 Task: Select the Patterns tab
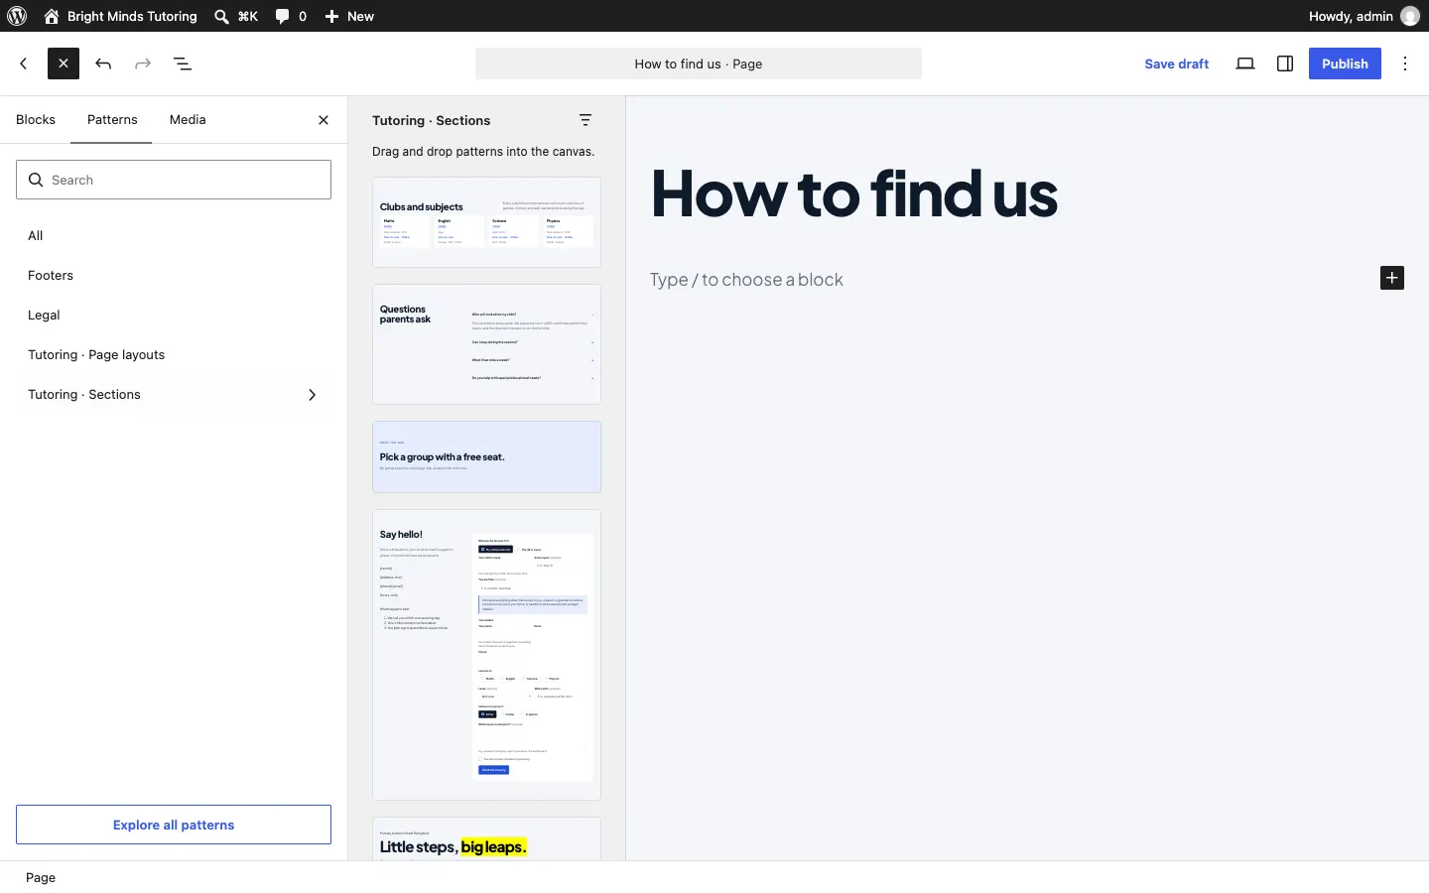coord(112,120)
